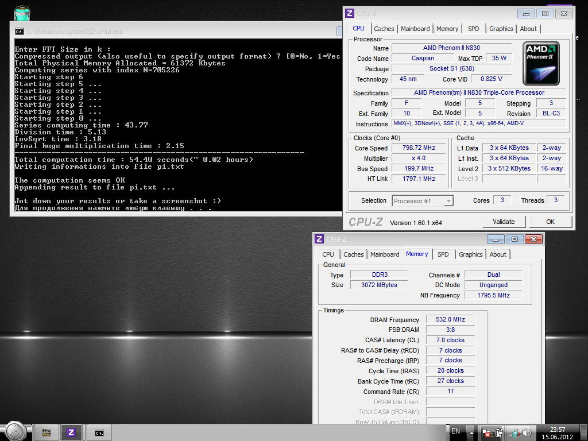Click the 'Total computation time' line in cmd window
This screenshot has height=441, width=588.
[x=134, y=160]
